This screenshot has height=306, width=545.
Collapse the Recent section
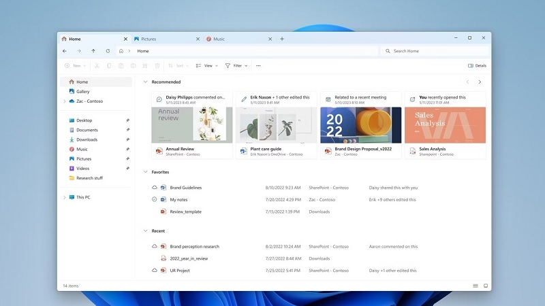click(x=145, y=231)
